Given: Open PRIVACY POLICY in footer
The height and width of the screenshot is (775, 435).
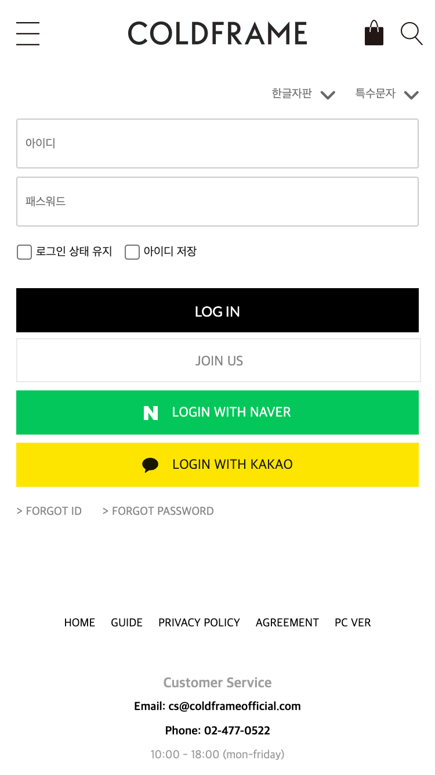Looking at the screenshot, I should tap(199, 623).
